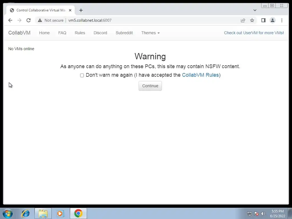This screenshot has height=219, width=292.
Task: Open Windows Explorer folder on taskbar
Action: click(43, 213)
